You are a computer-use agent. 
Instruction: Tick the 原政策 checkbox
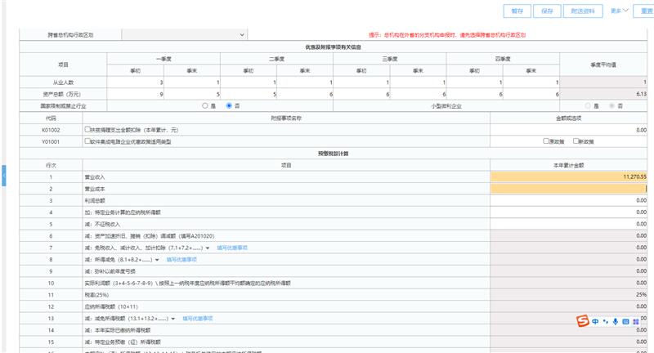(547, 141)
